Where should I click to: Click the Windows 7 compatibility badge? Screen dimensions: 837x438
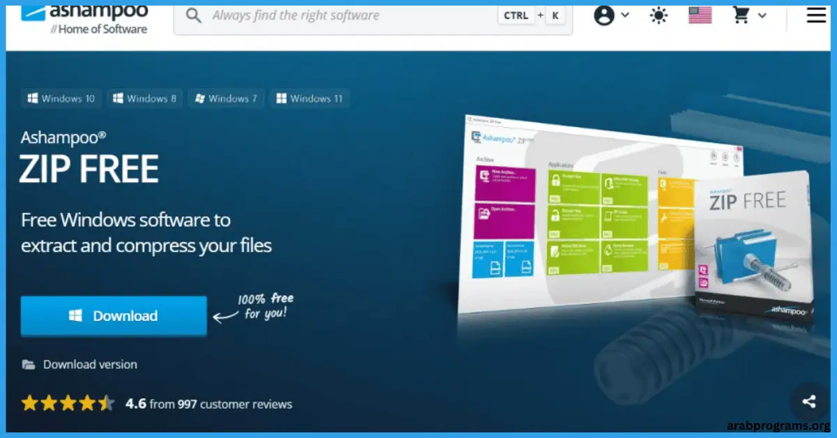coord(227,98)
